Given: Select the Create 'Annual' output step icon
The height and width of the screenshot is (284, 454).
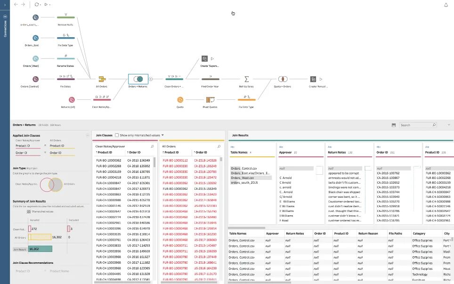Looking at the screenshot, I should click(313, 79).
